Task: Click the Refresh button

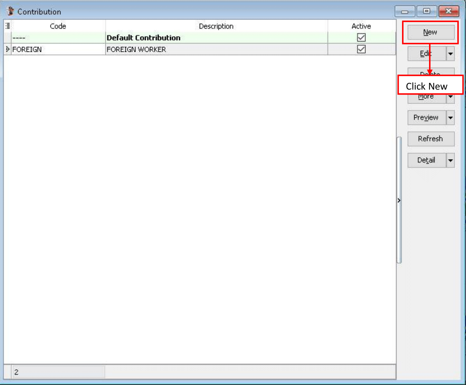Action: (x=430, y=139)
